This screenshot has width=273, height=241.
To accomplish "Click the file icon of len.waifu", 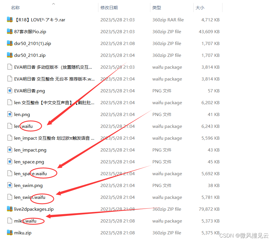I will point(10,126).
